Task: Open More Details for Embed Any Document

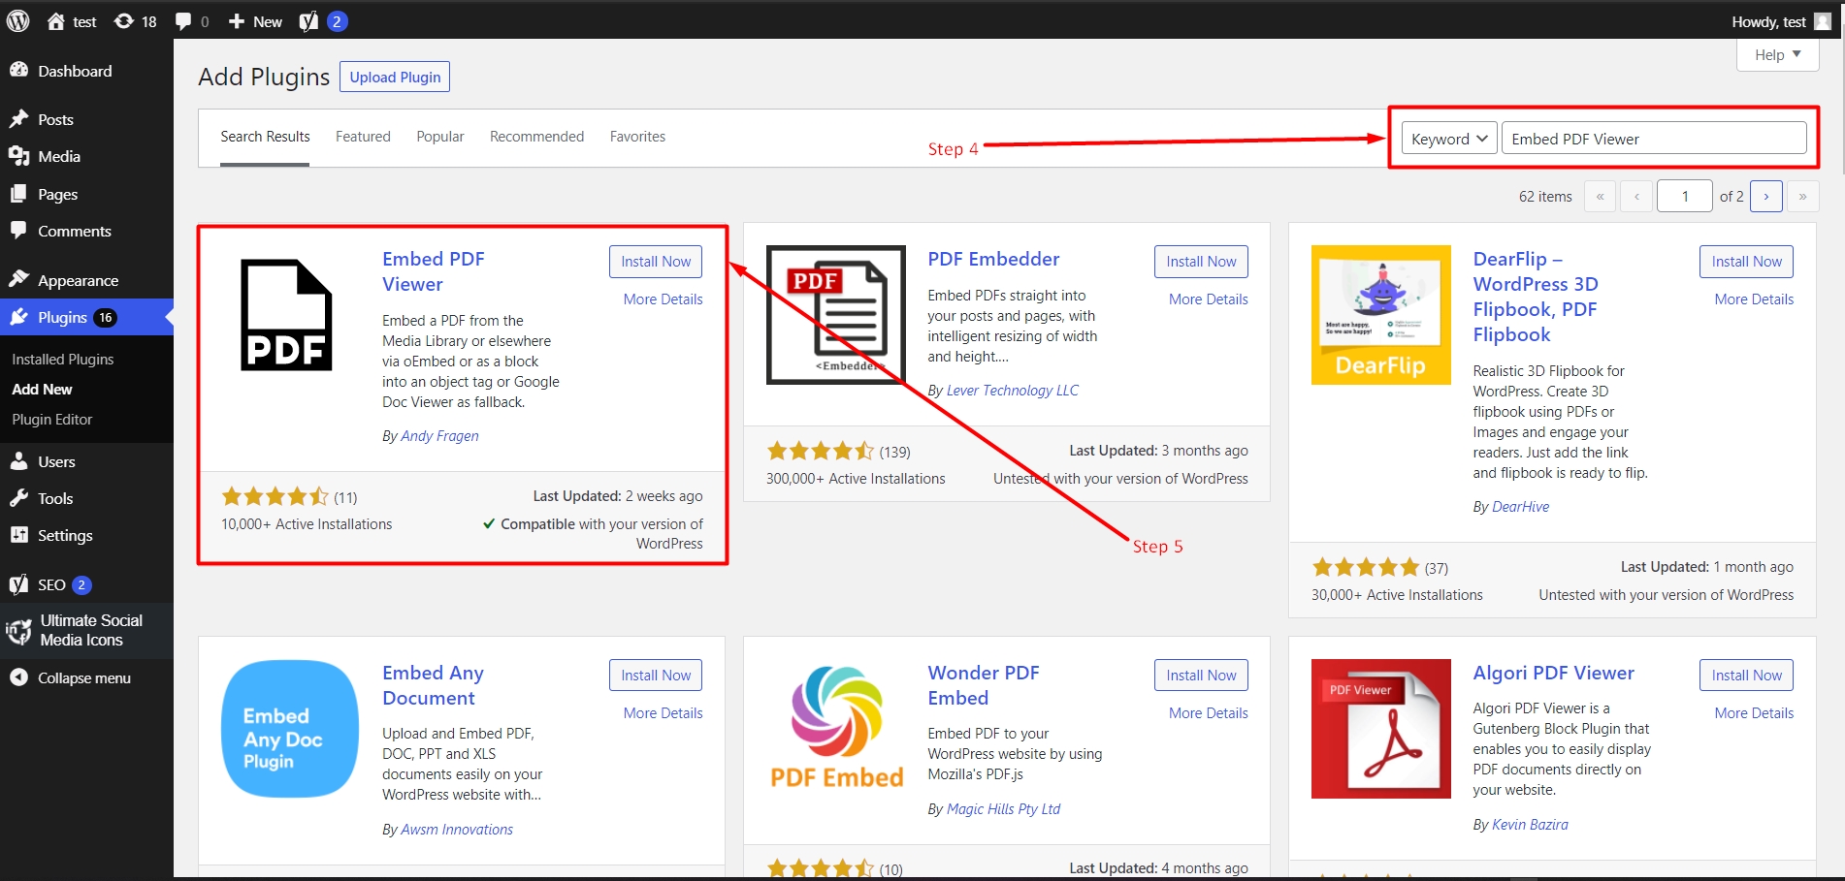Action: (664, 713)
